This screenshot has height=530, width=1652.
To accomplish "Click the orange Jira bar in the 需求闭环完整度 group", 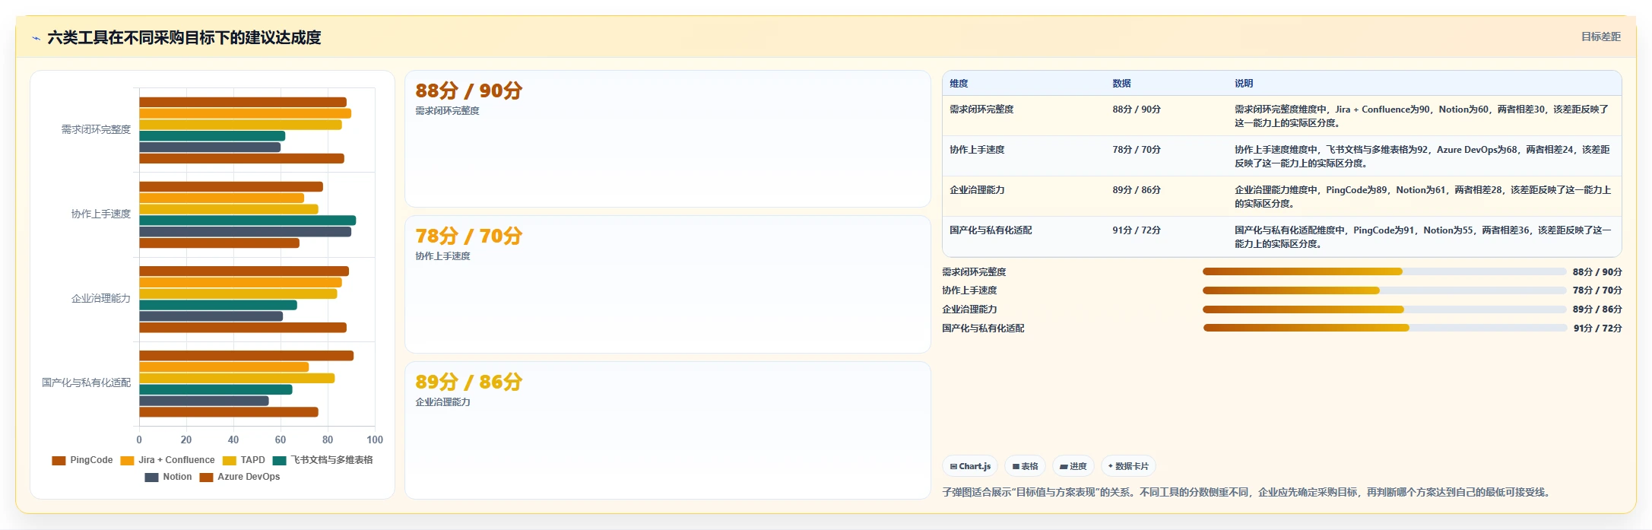I will coord(245,113).
